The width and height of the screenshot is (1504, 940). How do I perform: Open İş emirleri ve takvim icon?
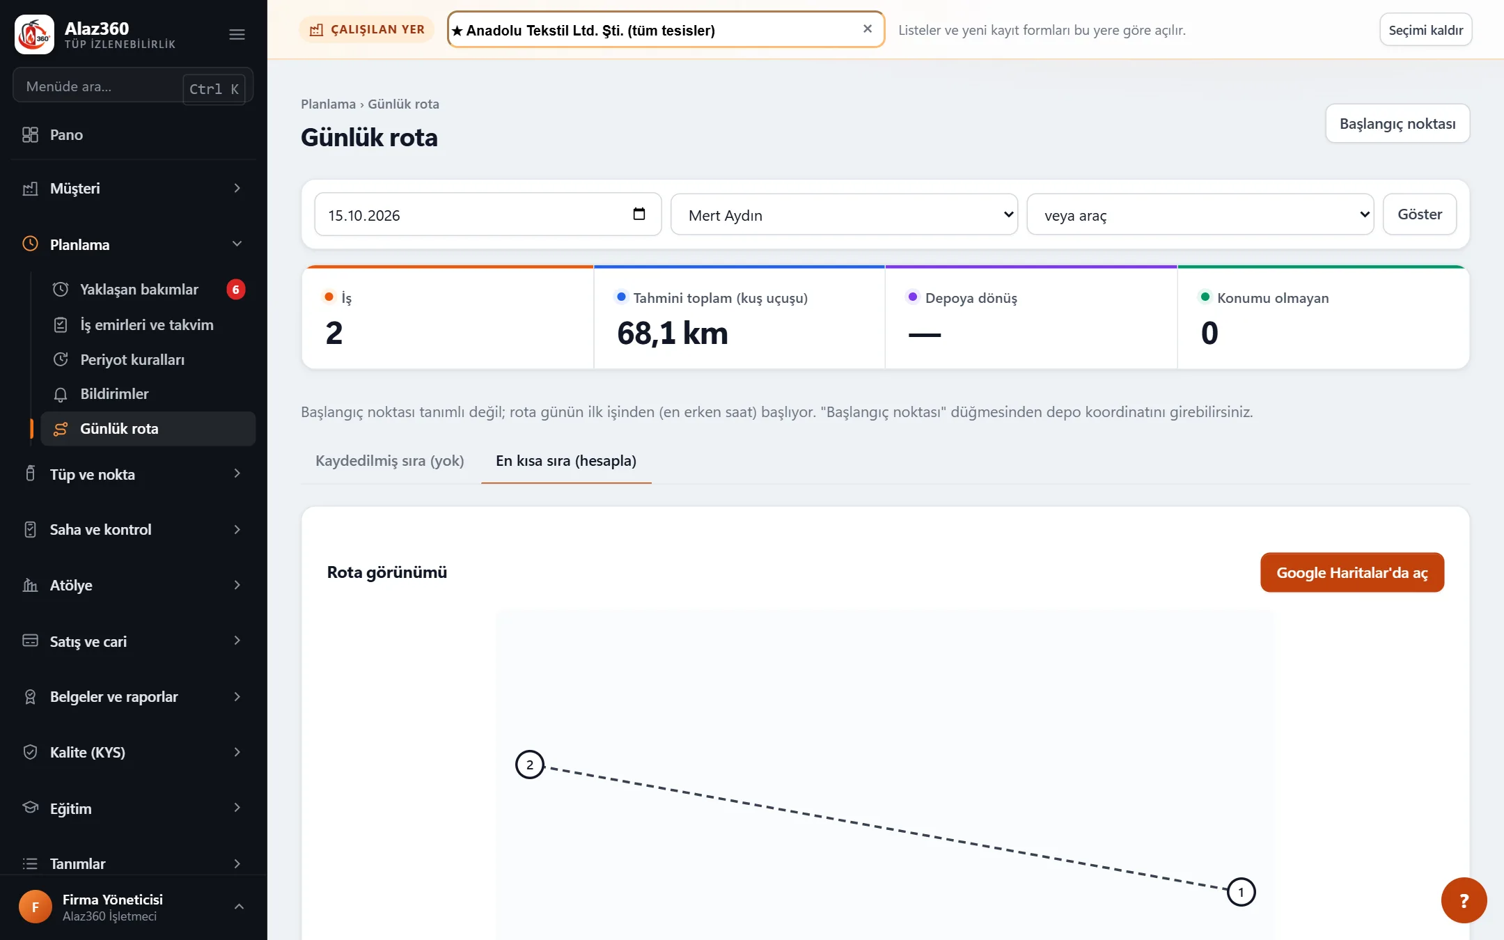click(x=61, y=325)
